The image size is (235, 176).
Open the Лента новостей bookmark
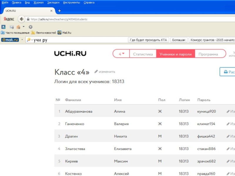click(43, 33)
